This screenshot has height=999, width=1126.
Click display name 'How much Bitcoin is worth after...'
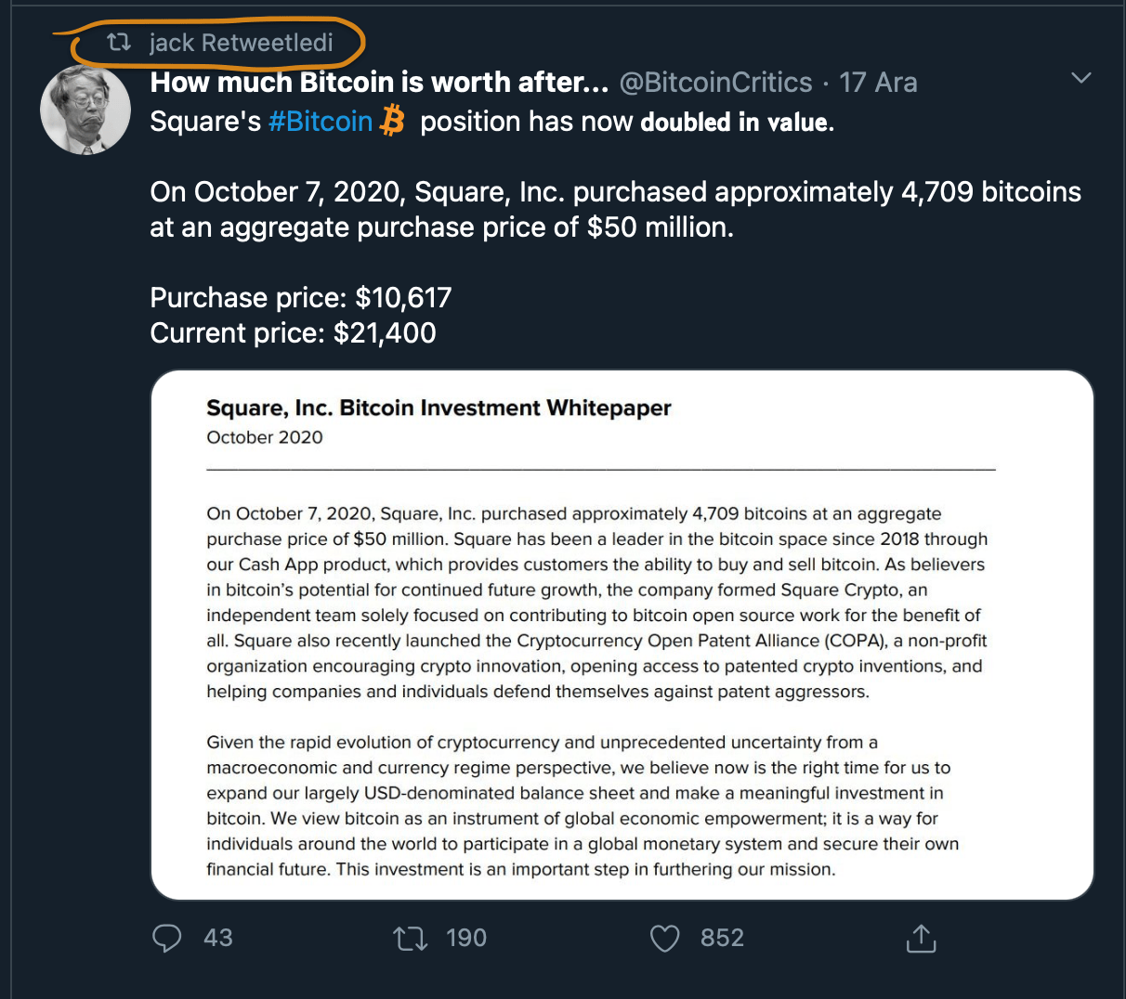[x=378, y=83]
